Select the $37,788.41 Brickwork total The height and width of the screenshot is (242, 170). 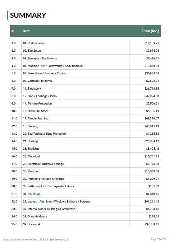click(152, 224)
